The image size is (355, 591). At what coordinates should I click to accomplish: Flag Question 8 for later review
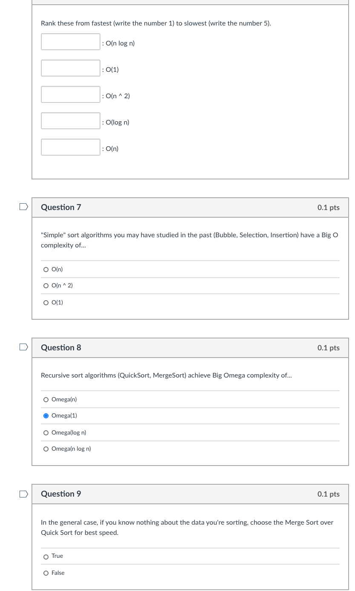tap(23, 347)
